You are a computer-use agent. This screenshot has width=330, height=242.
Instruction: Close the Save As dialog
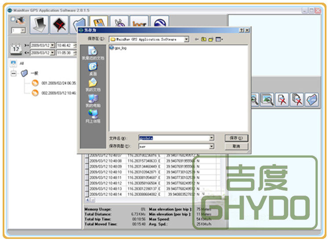(x=247, y=30)
